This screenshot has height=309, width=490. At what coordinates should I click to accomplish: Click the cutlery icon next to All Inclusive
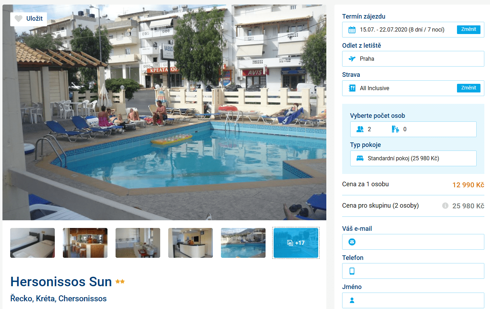click(x=352, y=88)
